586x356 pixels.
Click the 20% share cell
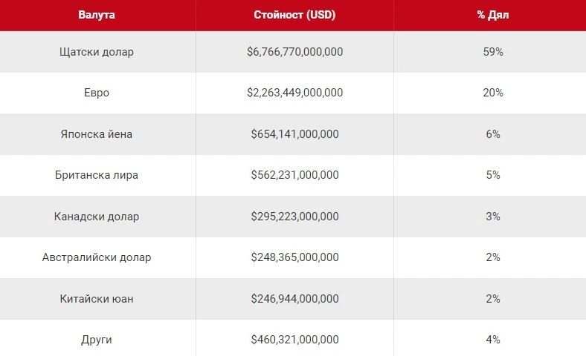tap(492, 93)
